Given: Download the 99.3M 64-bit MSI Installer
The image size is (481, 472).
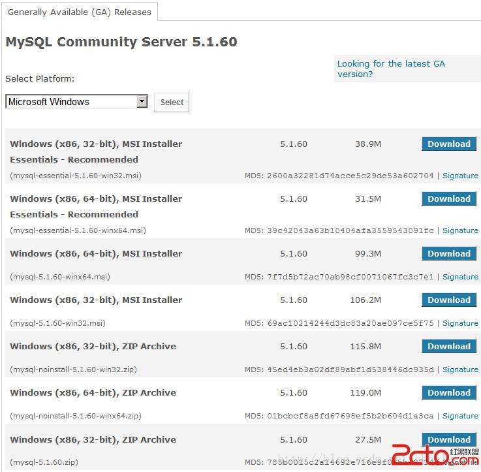Looking at the screenshot, I should click(x=448, y=254).
